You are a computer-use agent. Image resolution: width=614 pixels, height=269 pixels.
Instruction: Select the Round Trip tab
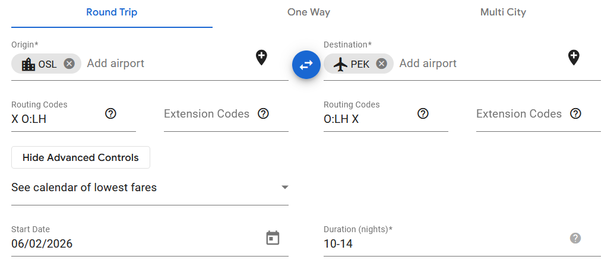(x=112, y=12)
